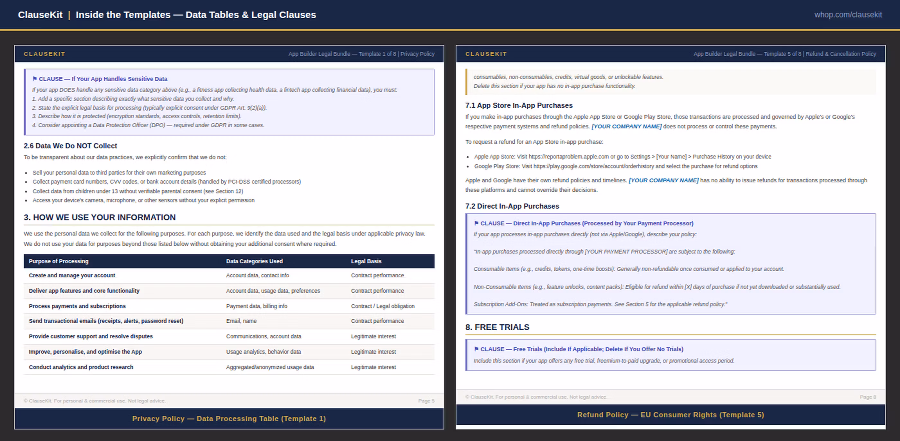Click the 2.6 Data We Do NOT Collect heading
Viewport: 900px width, 441px height.
coord(70,146)
